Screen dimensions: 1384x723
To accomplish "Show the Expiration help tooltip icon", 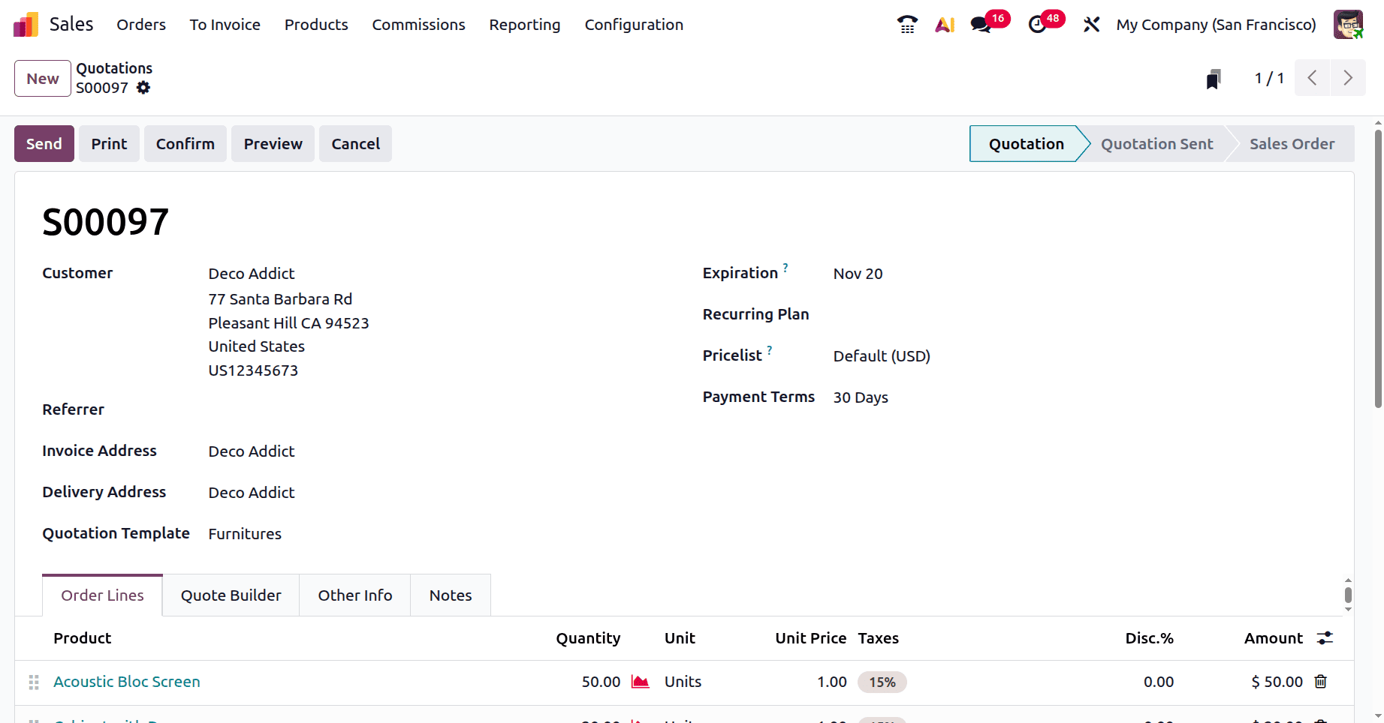I will [x=785, y=268].
